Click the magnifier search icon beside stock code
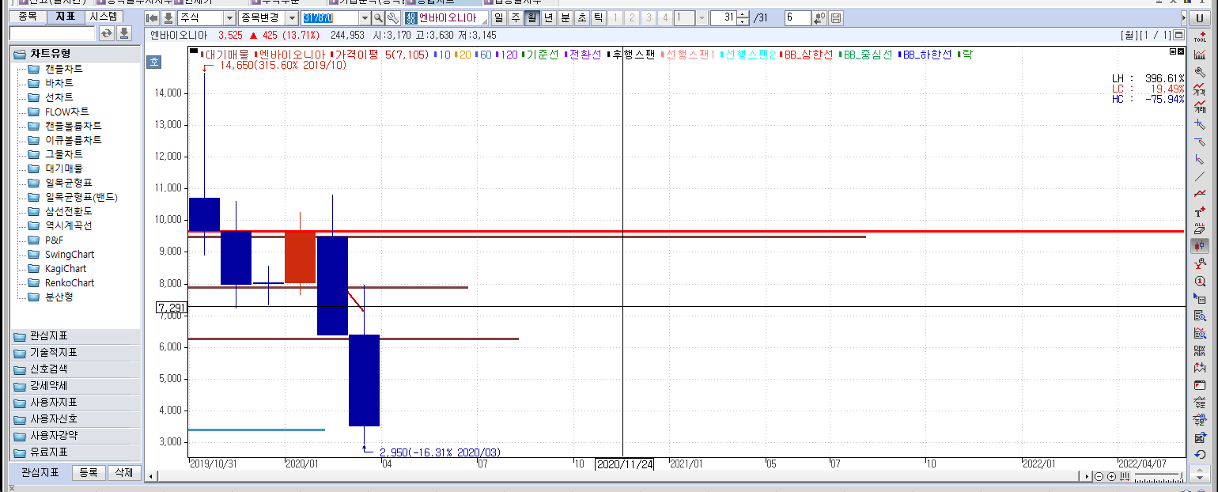1218x492 pixels. click(378, 18)
